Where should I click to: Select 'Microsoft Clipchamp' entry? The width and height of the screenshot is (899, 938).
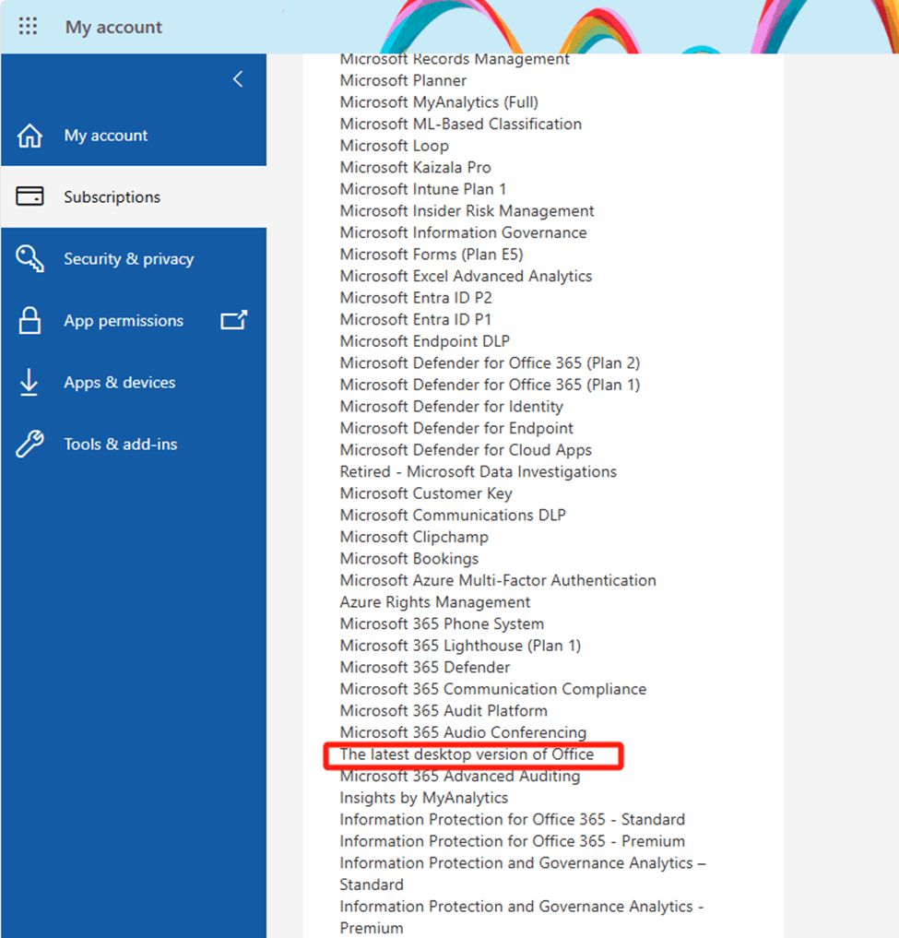click(x=414, y=537)
